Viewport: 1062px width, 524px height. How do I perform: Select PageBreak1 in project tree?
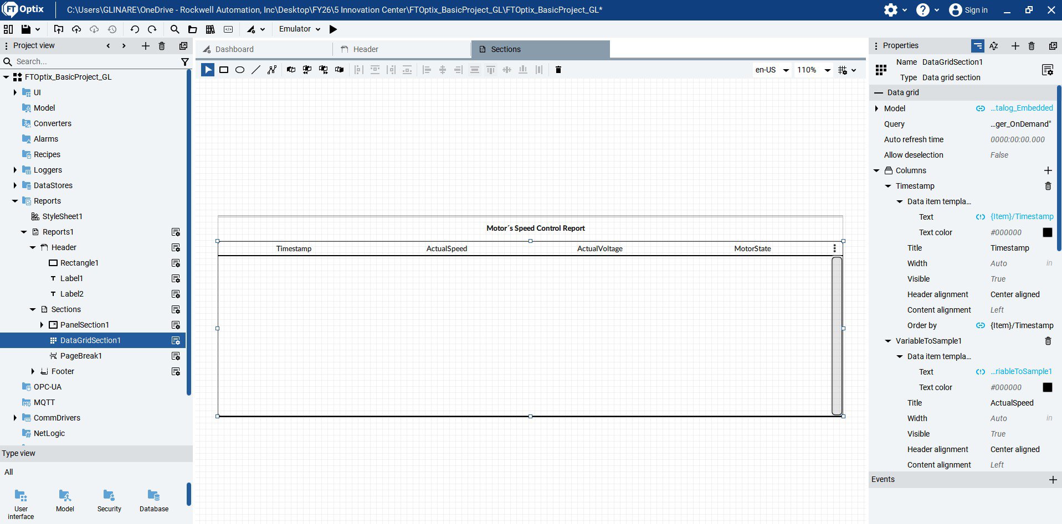point(81,356)
